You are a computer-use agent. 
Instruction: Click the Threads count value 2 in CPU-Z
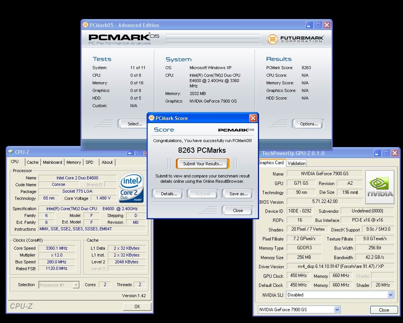coord(140,284)
